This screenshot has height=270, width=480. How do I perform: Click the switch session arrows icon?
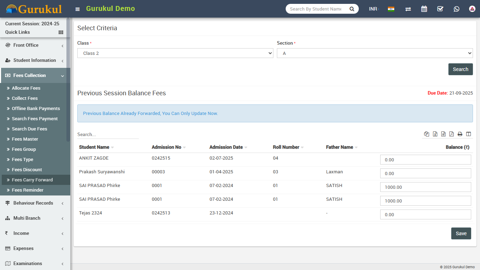(408, 9)
